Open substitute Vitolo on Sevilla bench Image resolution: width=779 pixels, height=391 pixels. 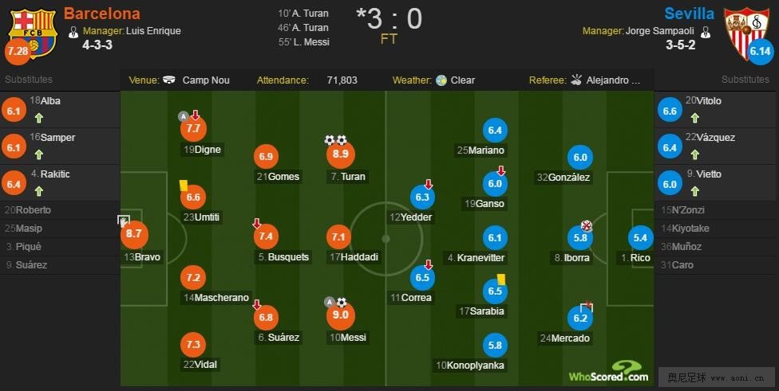pyautogui.click(x=717, y=110)
